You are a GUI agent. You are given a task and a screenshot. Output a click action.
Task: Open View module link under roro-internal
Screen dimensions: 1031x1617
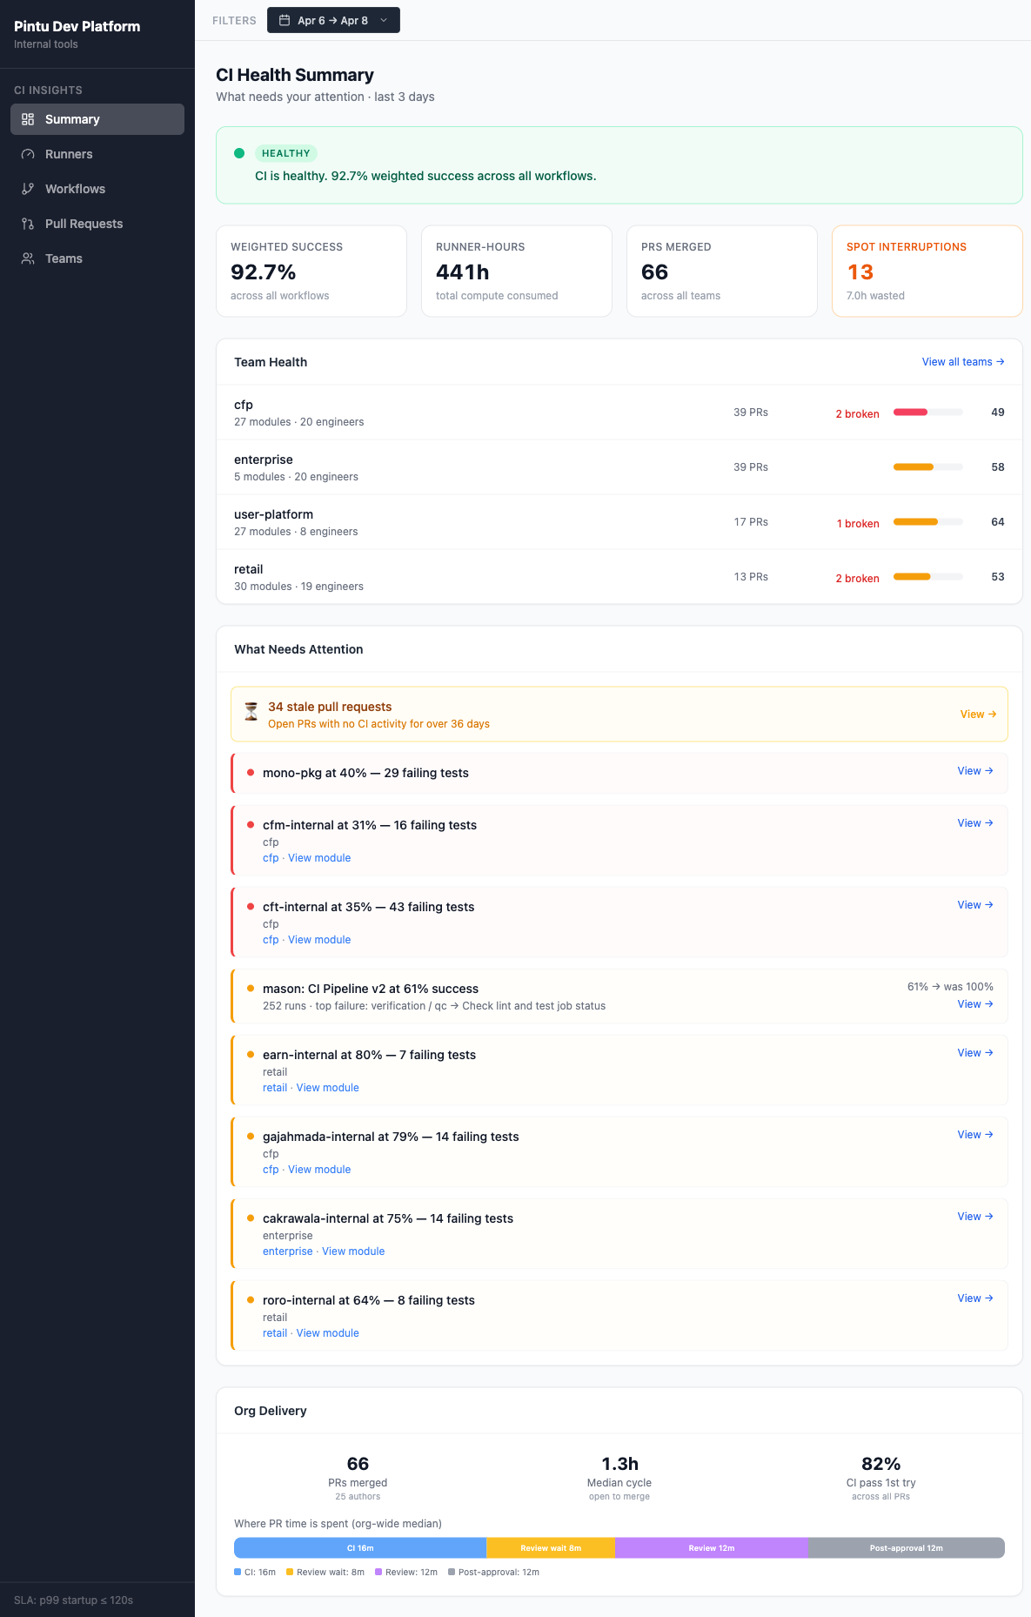coord(328,1333)
